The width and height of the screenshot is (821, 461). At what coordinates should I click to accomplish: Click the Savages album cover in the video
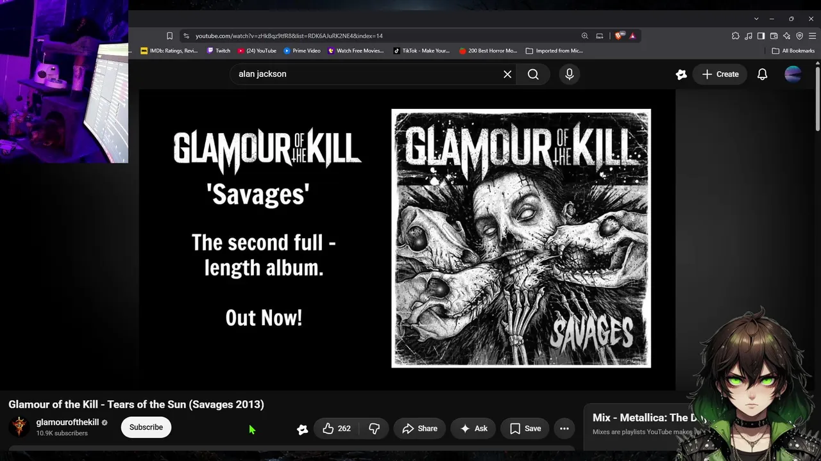pos(521,238)
